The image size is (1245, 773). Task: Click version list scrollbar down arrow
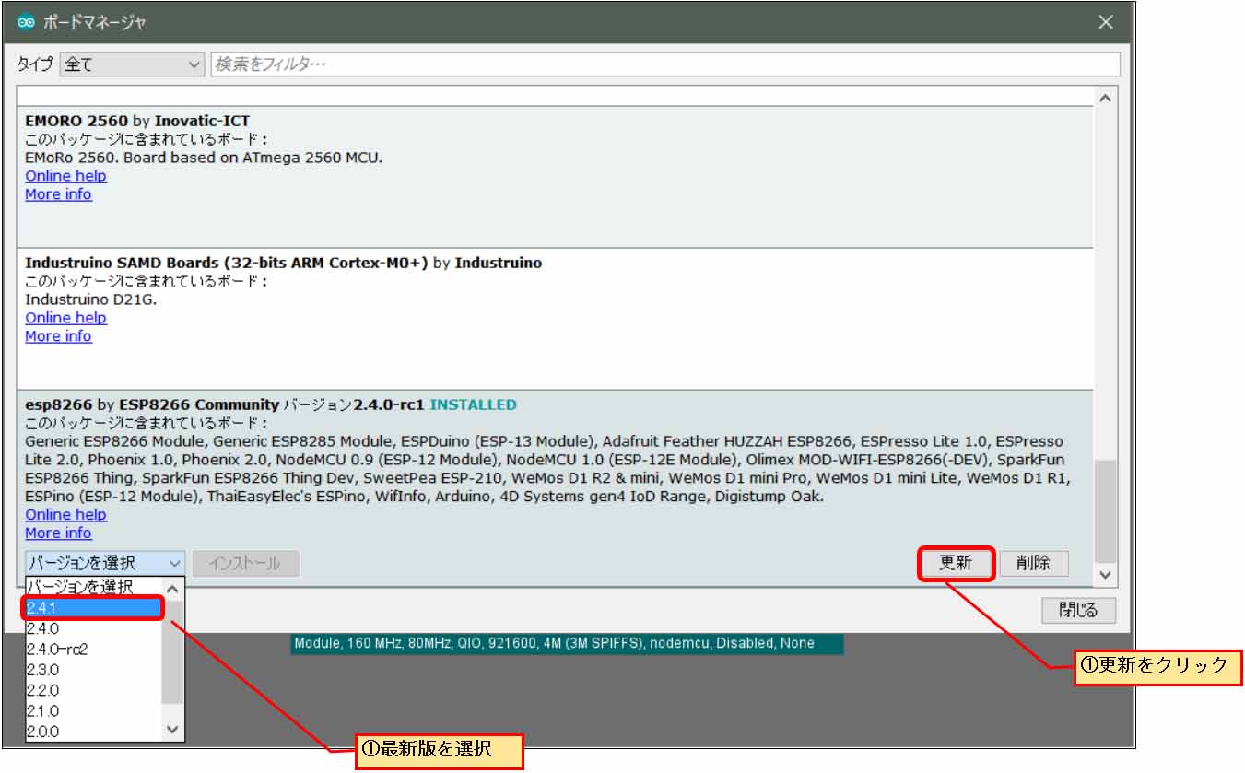coord(172,729)
